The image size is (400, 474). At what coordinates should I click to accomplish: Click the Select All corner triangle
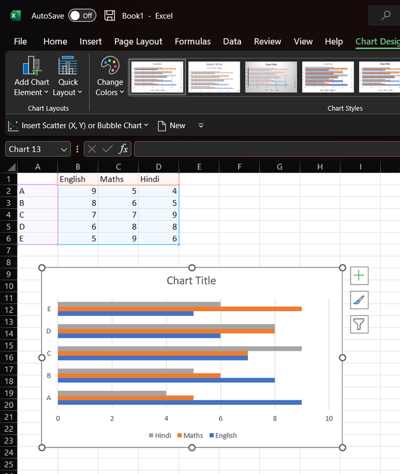pos(11,167)
